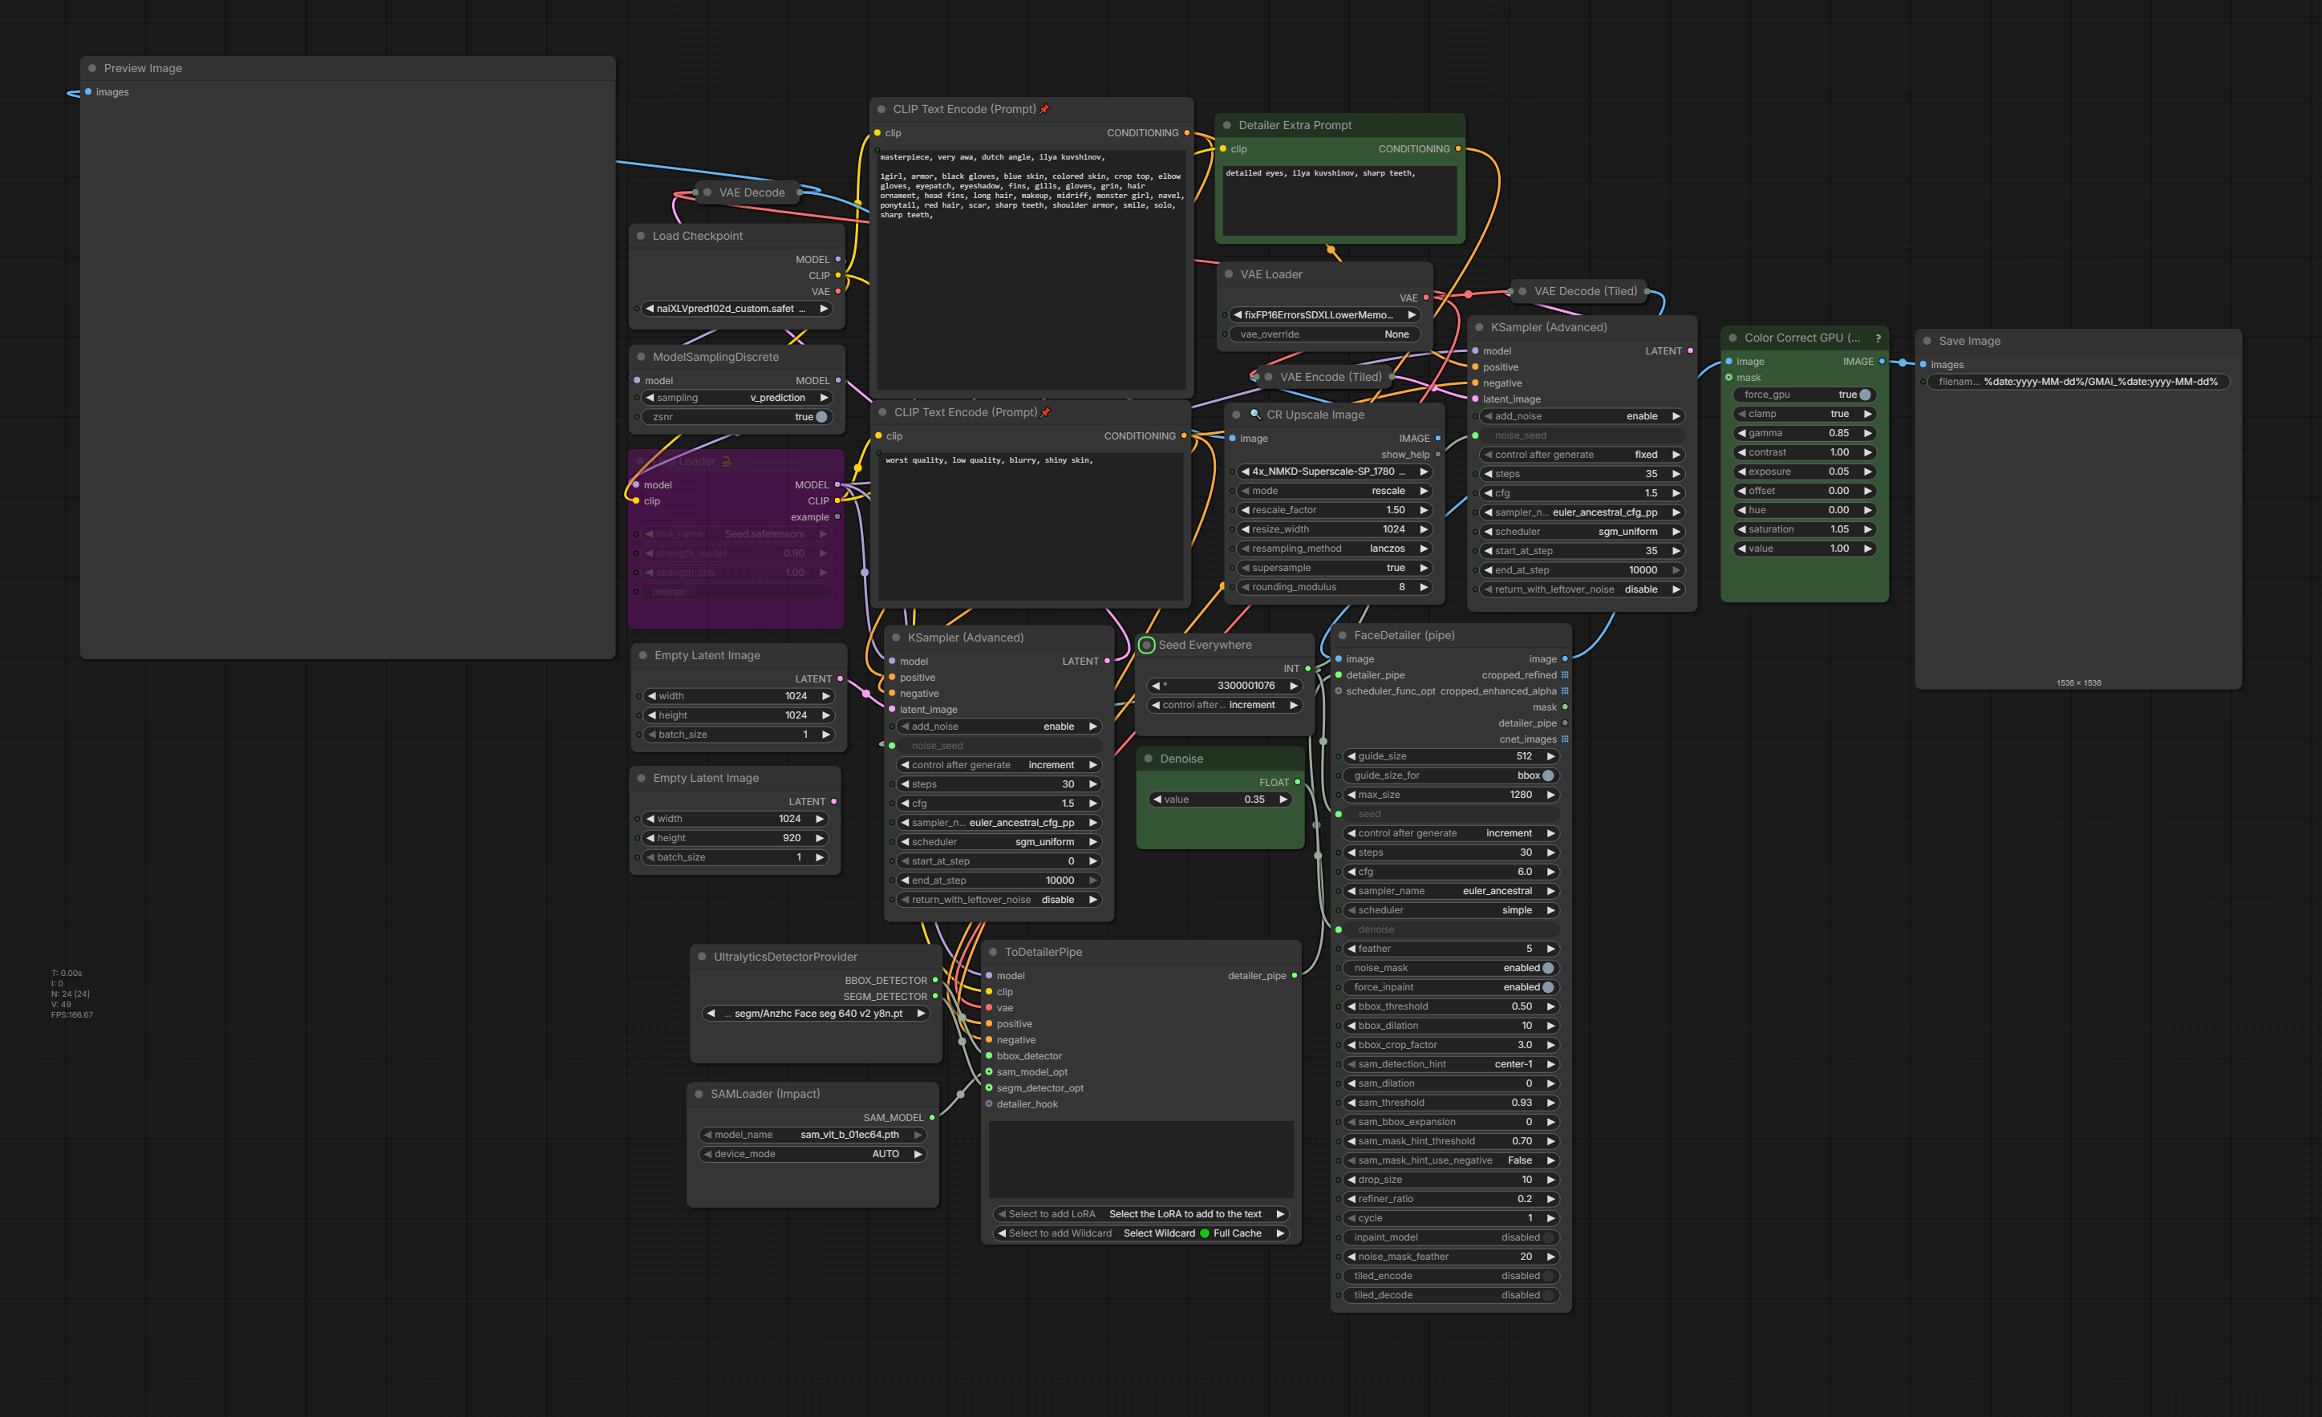This screenshot has height=1417, width=2322.
Task: Click the filename prefix field in Save Image
Action: (x=2077, y=383)
